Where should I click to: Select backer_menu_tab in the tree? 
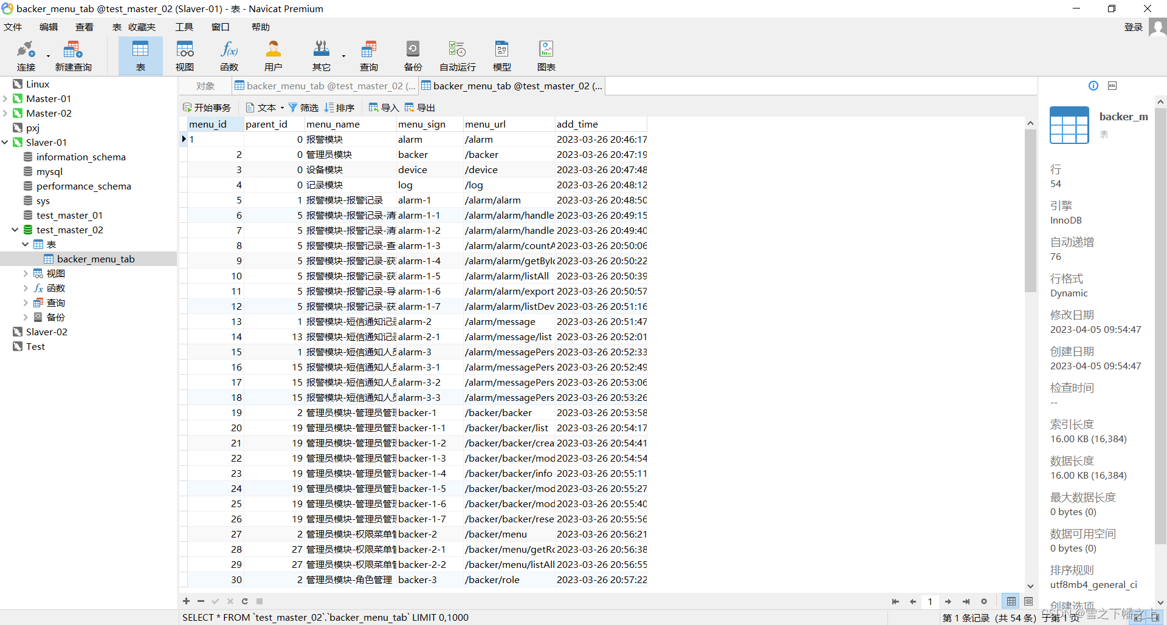[95, 259]
